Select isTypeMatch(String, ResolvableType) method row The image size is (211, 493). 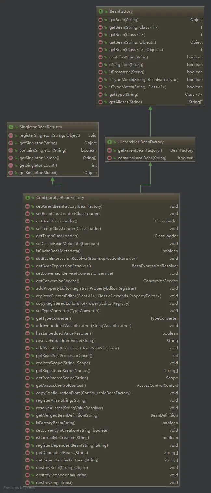click(150, 80)
